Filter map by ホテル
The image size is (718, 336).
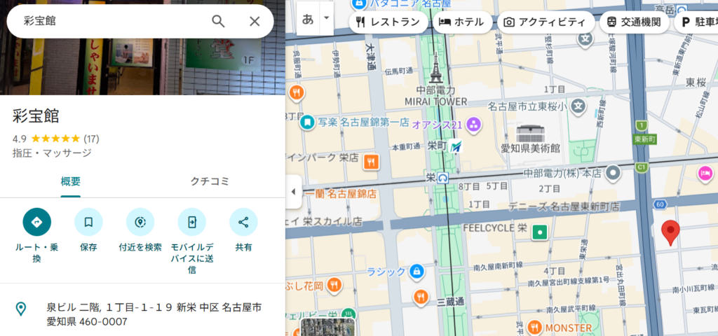coord(461,22)
